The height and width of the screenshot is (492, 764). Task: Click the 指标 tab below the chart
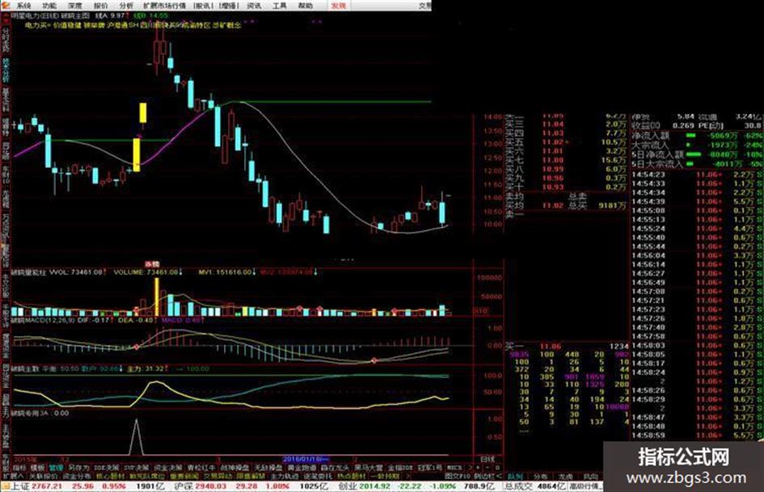tap(19, 467)
